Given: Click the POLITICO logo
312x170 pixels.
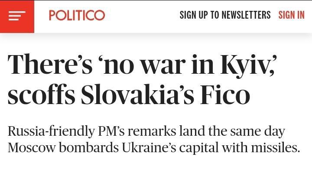Looking at the screenshot, I should pyautogui.click(x=77, y=15).
